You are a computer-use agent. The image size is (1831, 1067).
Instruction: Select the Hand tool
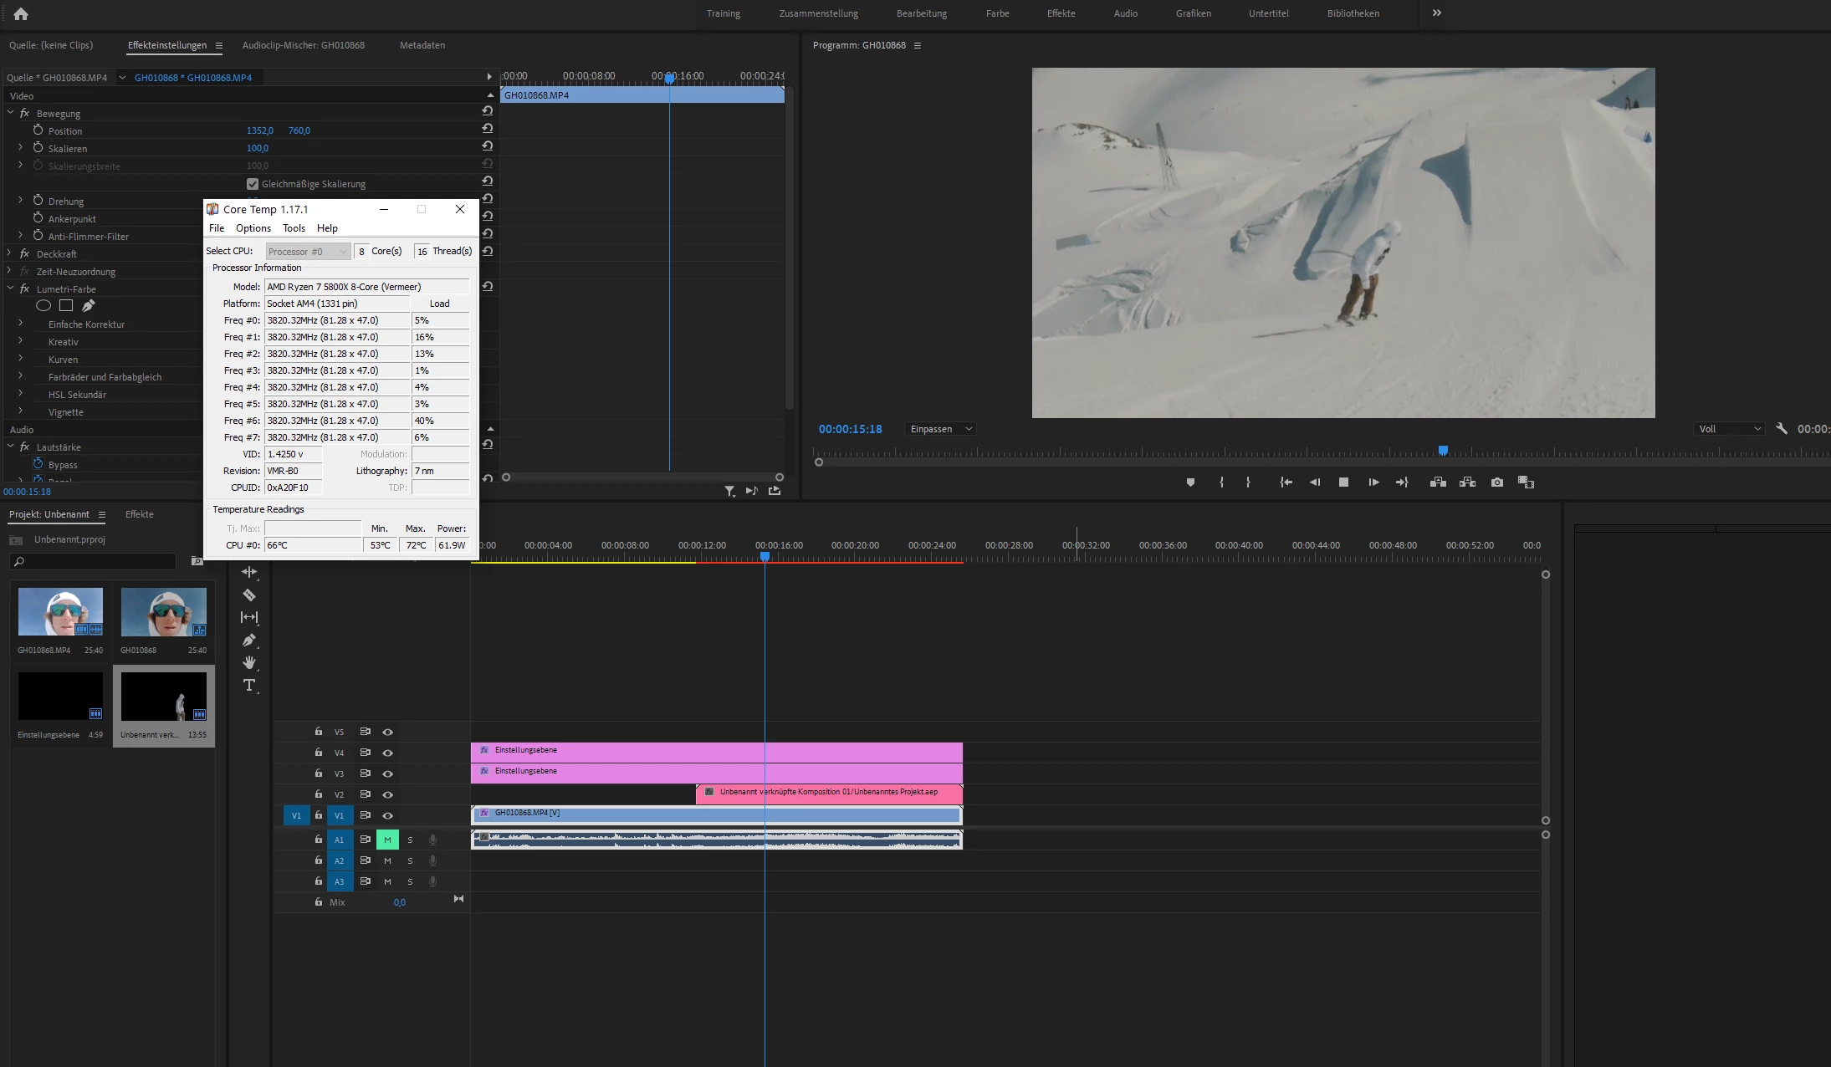[249, 662]
